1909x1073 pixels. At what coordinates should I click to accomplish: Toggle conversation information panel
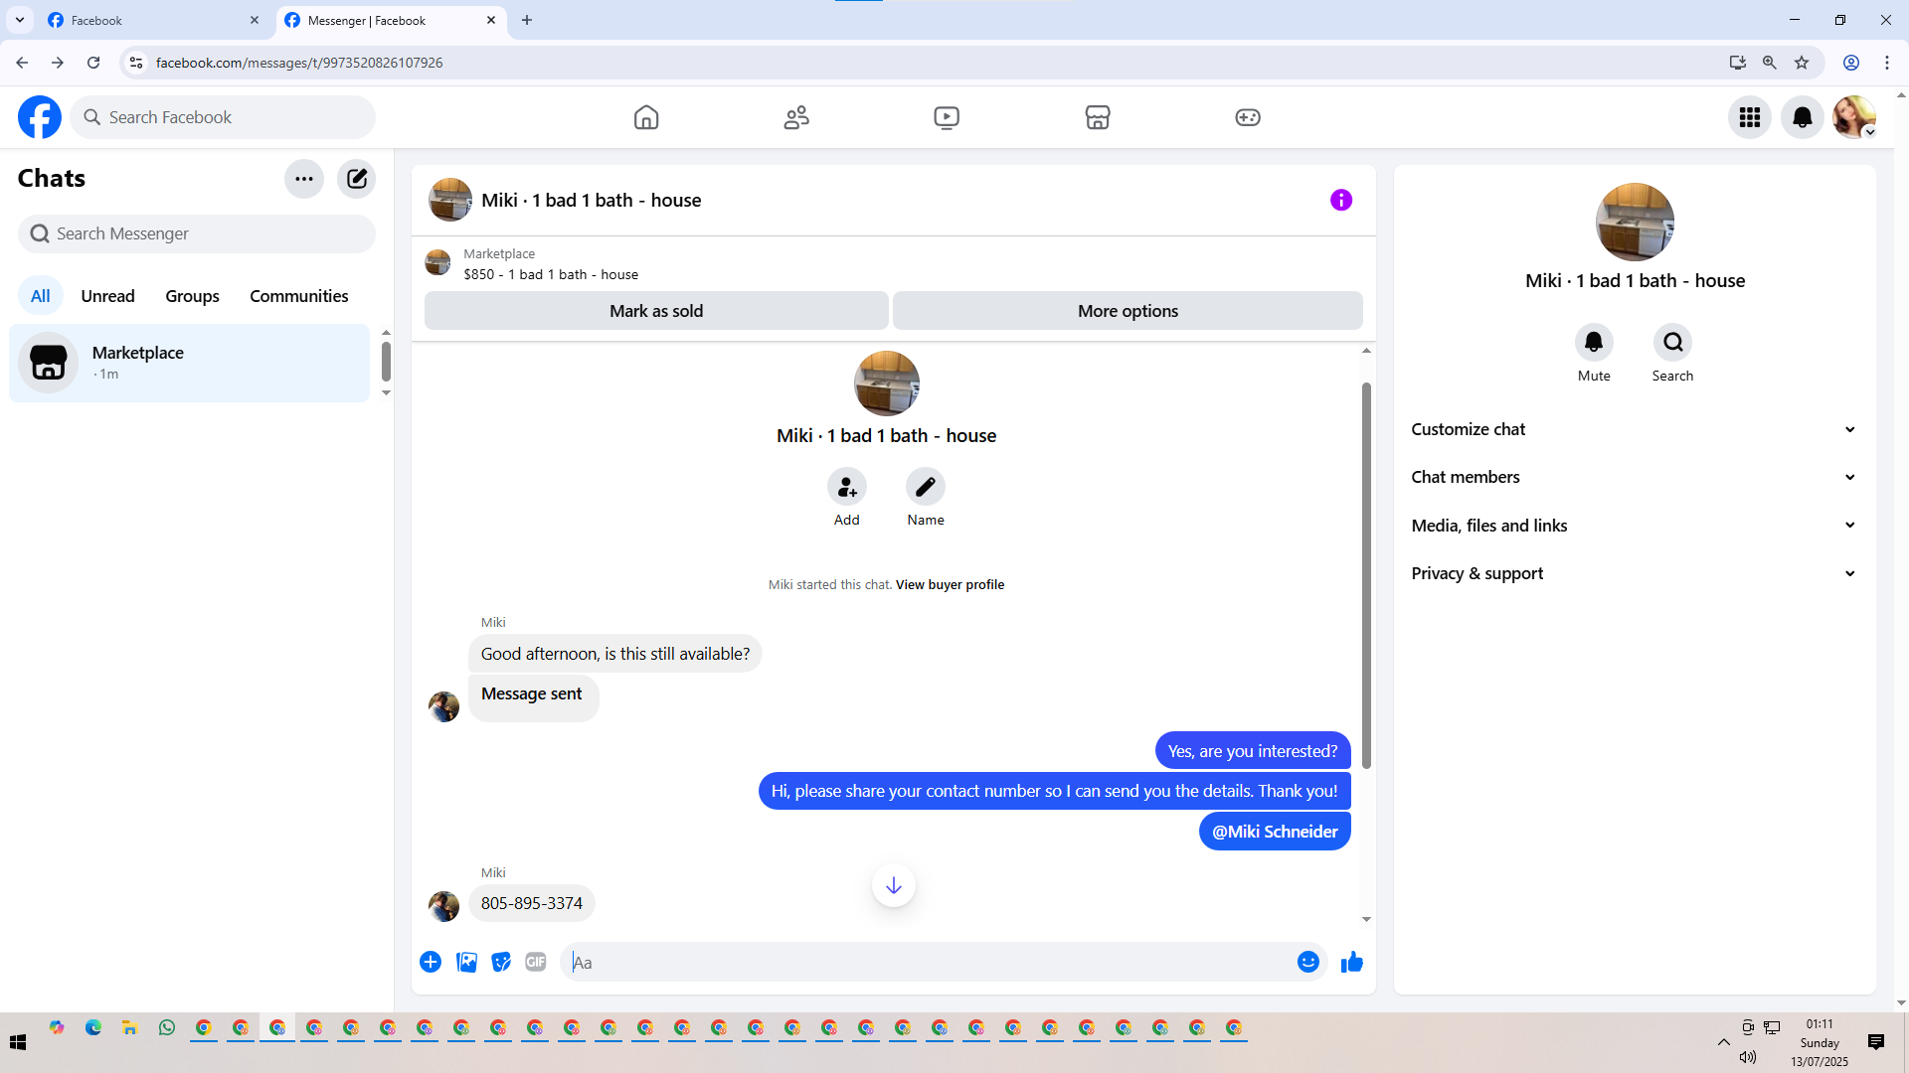point(1340,200)
